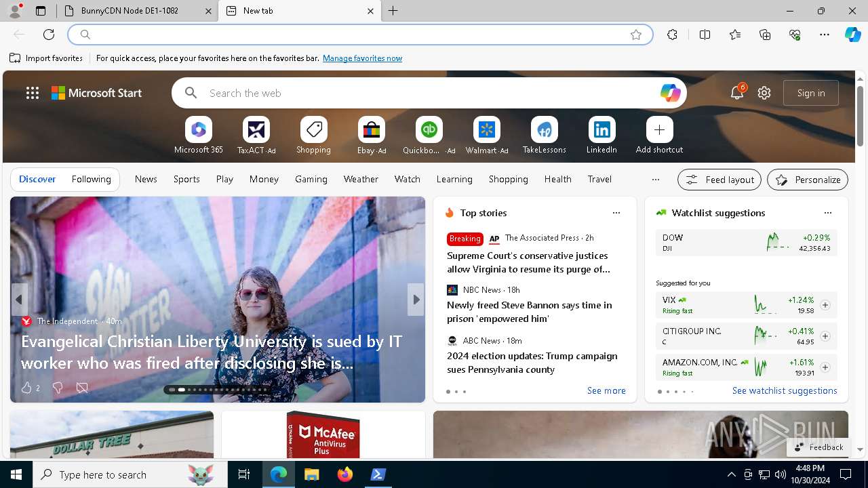Click the Personalize button

tap(808, 180)
